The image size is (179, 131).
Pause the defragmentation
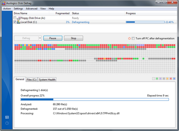pyautogui.click(x=53, y=38)
